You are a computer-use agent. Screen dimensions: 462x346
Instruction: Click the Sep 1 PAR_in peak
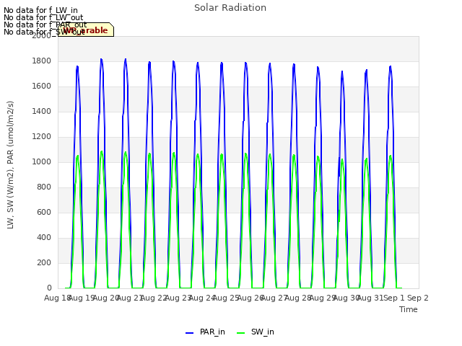click(391, 66)
